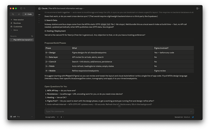Open Customize in the sidebar
The height and width of the screenshot is (130, 210).
[x=18, y=27]
